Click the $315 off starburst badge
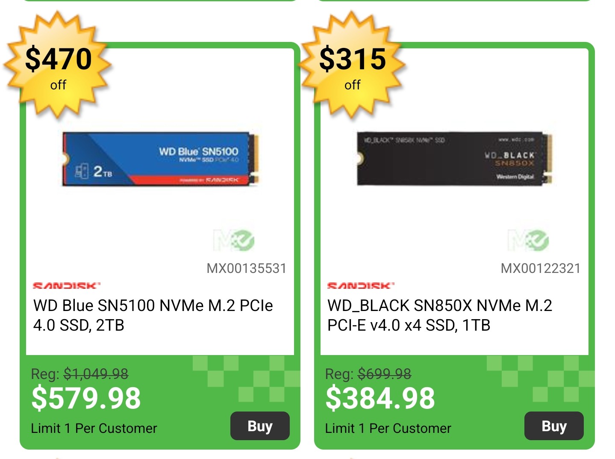615x459 pixels. point(352,65)
